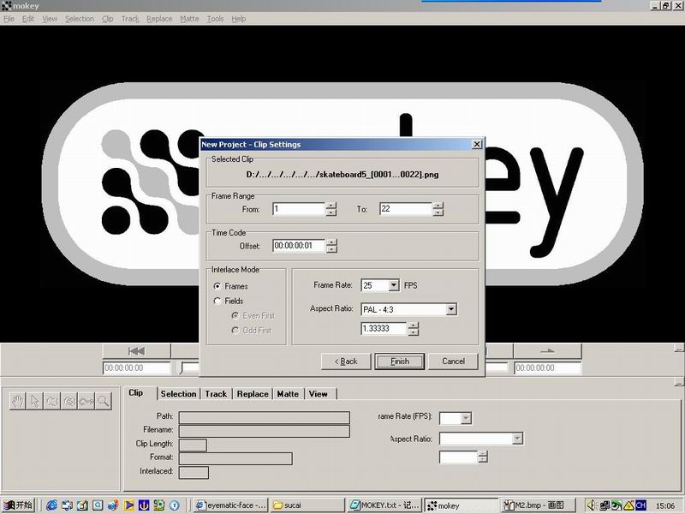Click the Frame Range From field

coord(299,209)
